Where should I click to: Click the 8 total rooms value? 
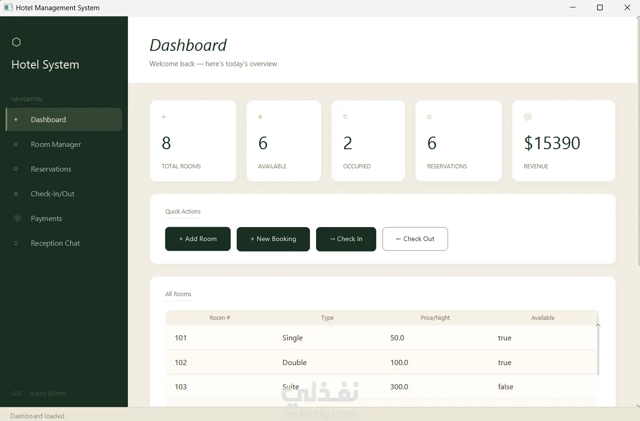[166, 143]
